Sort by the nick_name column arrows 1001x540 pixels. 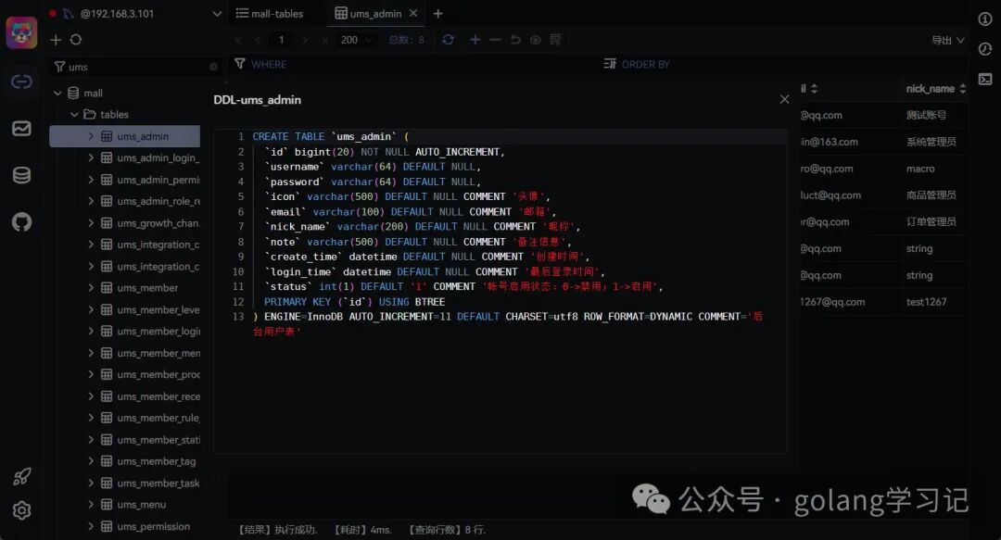pos(963,89)
